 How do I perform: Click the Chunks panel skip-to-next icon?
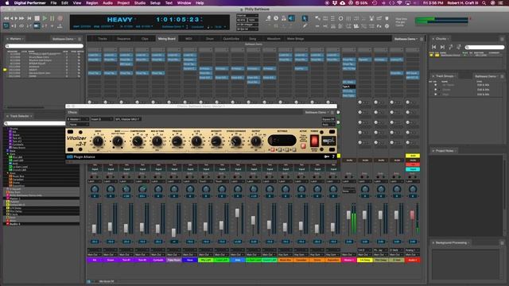442,47
